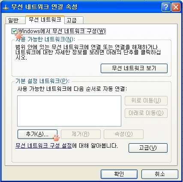Toggle Windows에서 무선 네트워크 구성 checkbox
Screen dimensions: 183x182
point(14,31)
